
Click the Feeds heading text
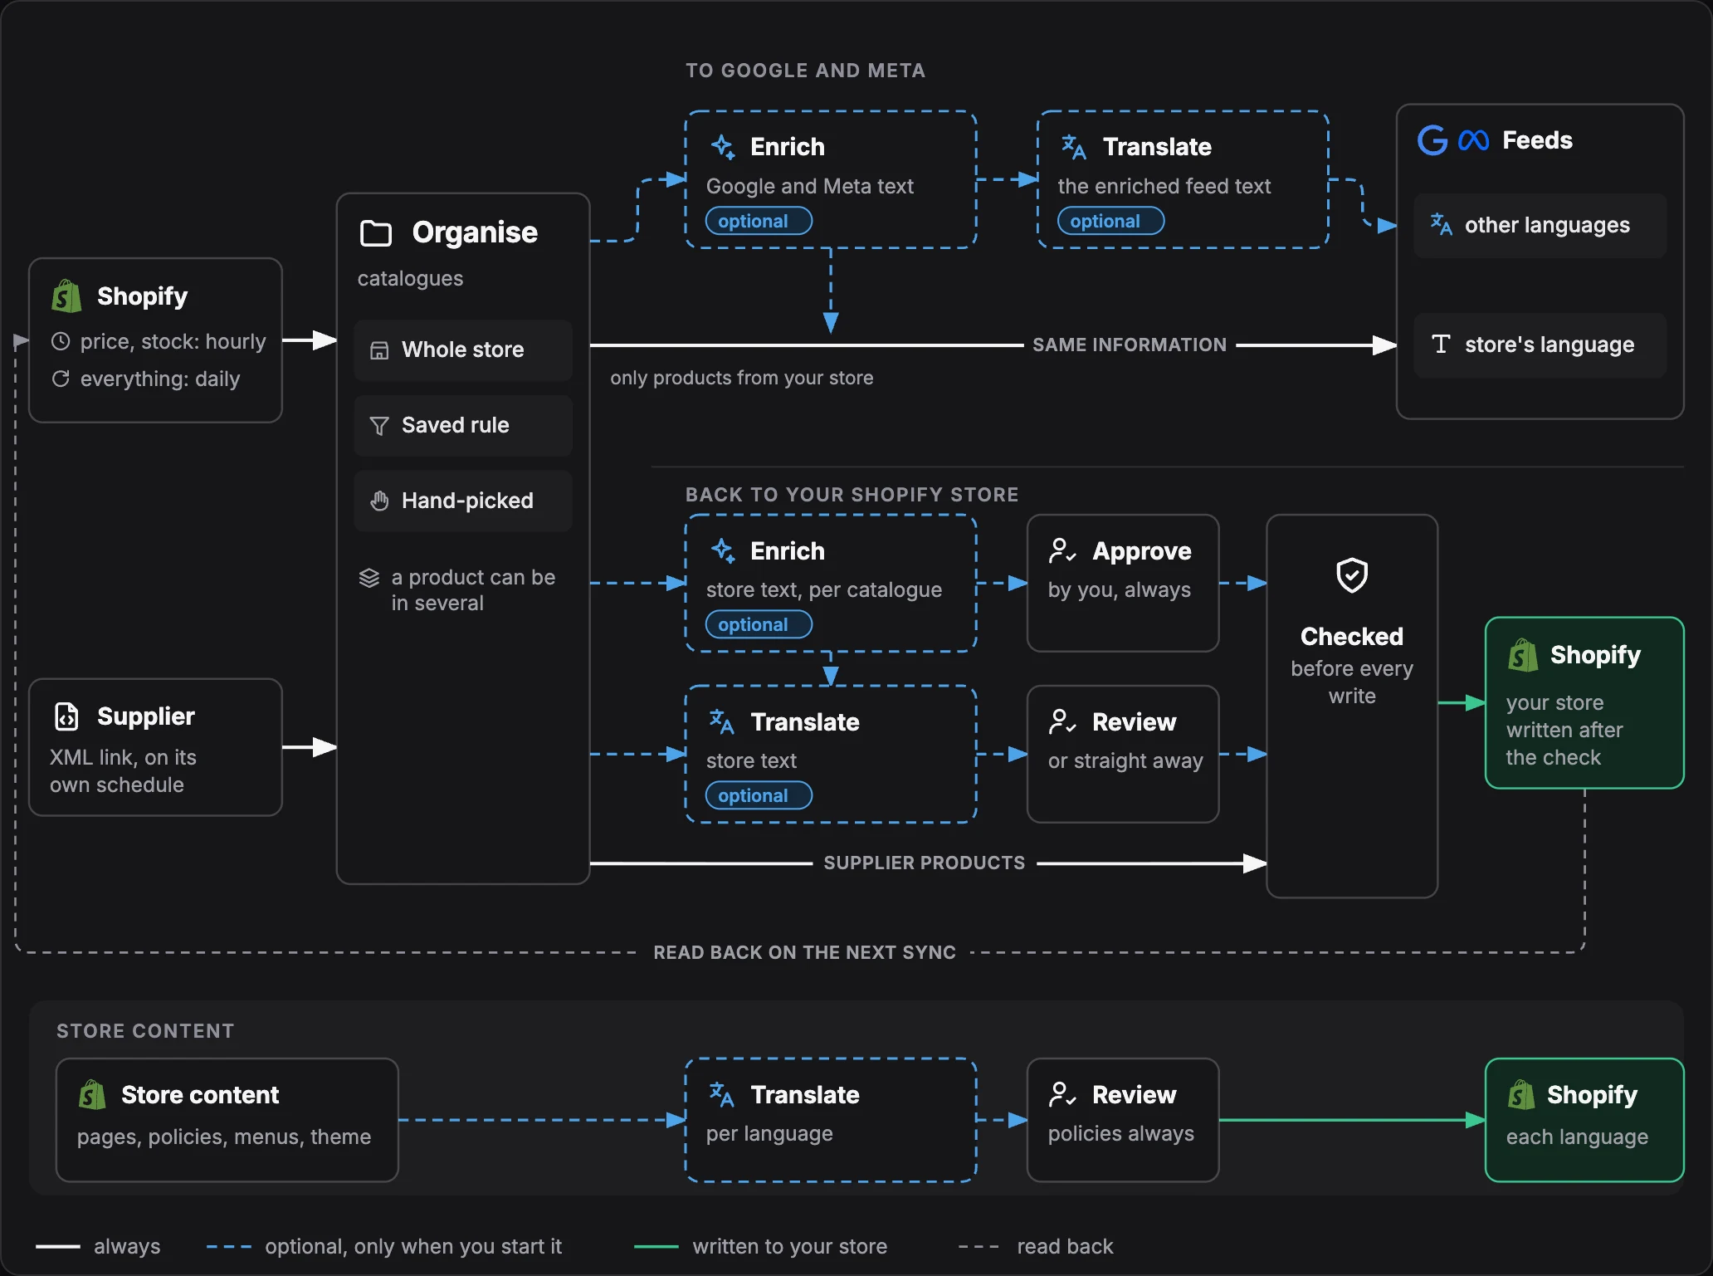click(1537, 140)
